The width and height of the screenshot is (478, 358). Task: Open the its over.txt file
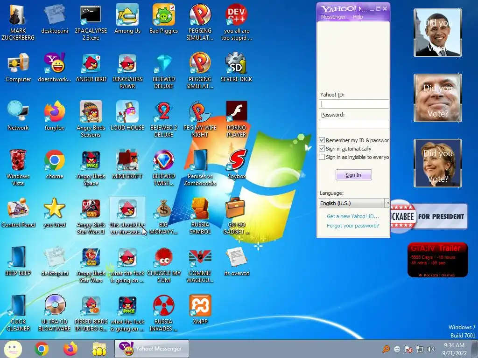pos(237,261)
